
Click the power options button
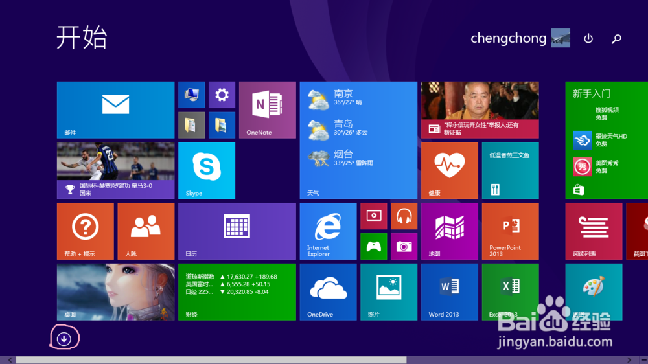click(588, 38)
